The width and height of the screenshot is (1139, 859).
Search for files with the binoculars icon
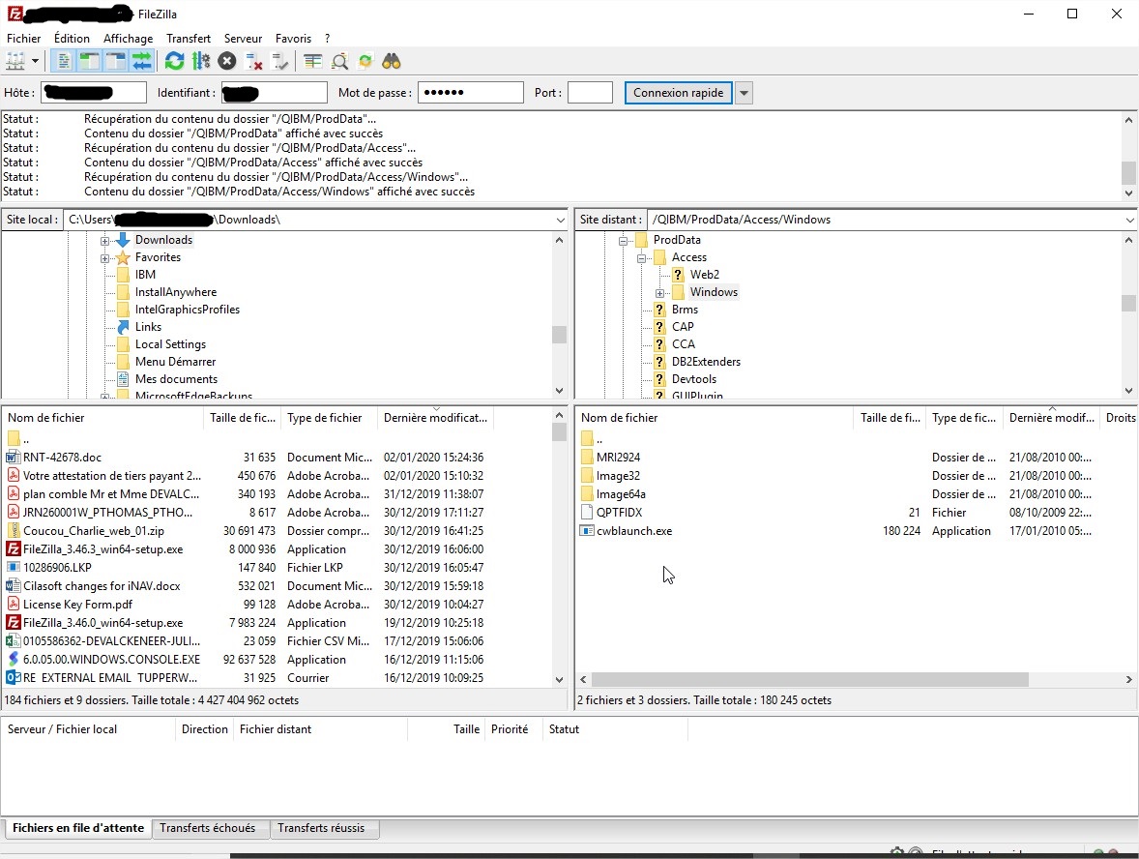392,60
